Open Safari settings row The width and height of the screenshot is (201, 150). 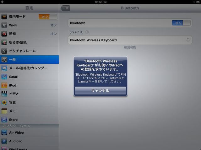(x=29, y=77)
